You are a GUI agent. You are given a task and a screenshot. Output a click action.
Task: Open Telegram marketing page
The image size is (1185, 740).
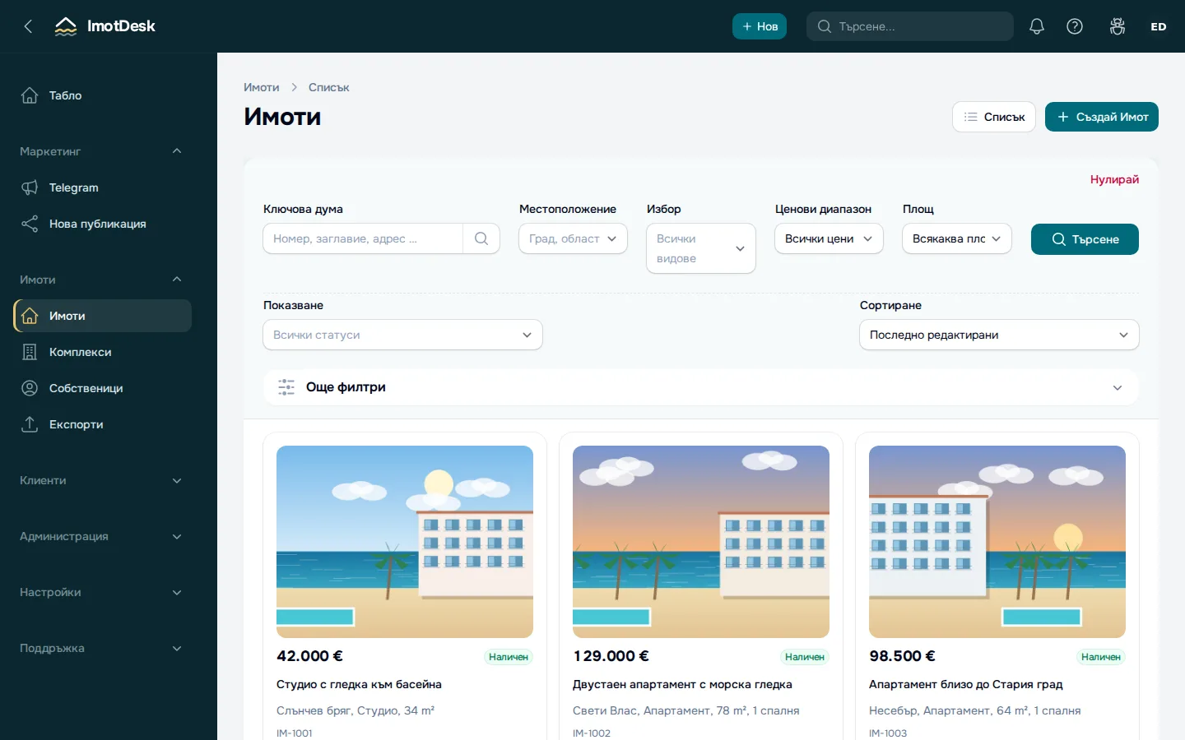102,187
